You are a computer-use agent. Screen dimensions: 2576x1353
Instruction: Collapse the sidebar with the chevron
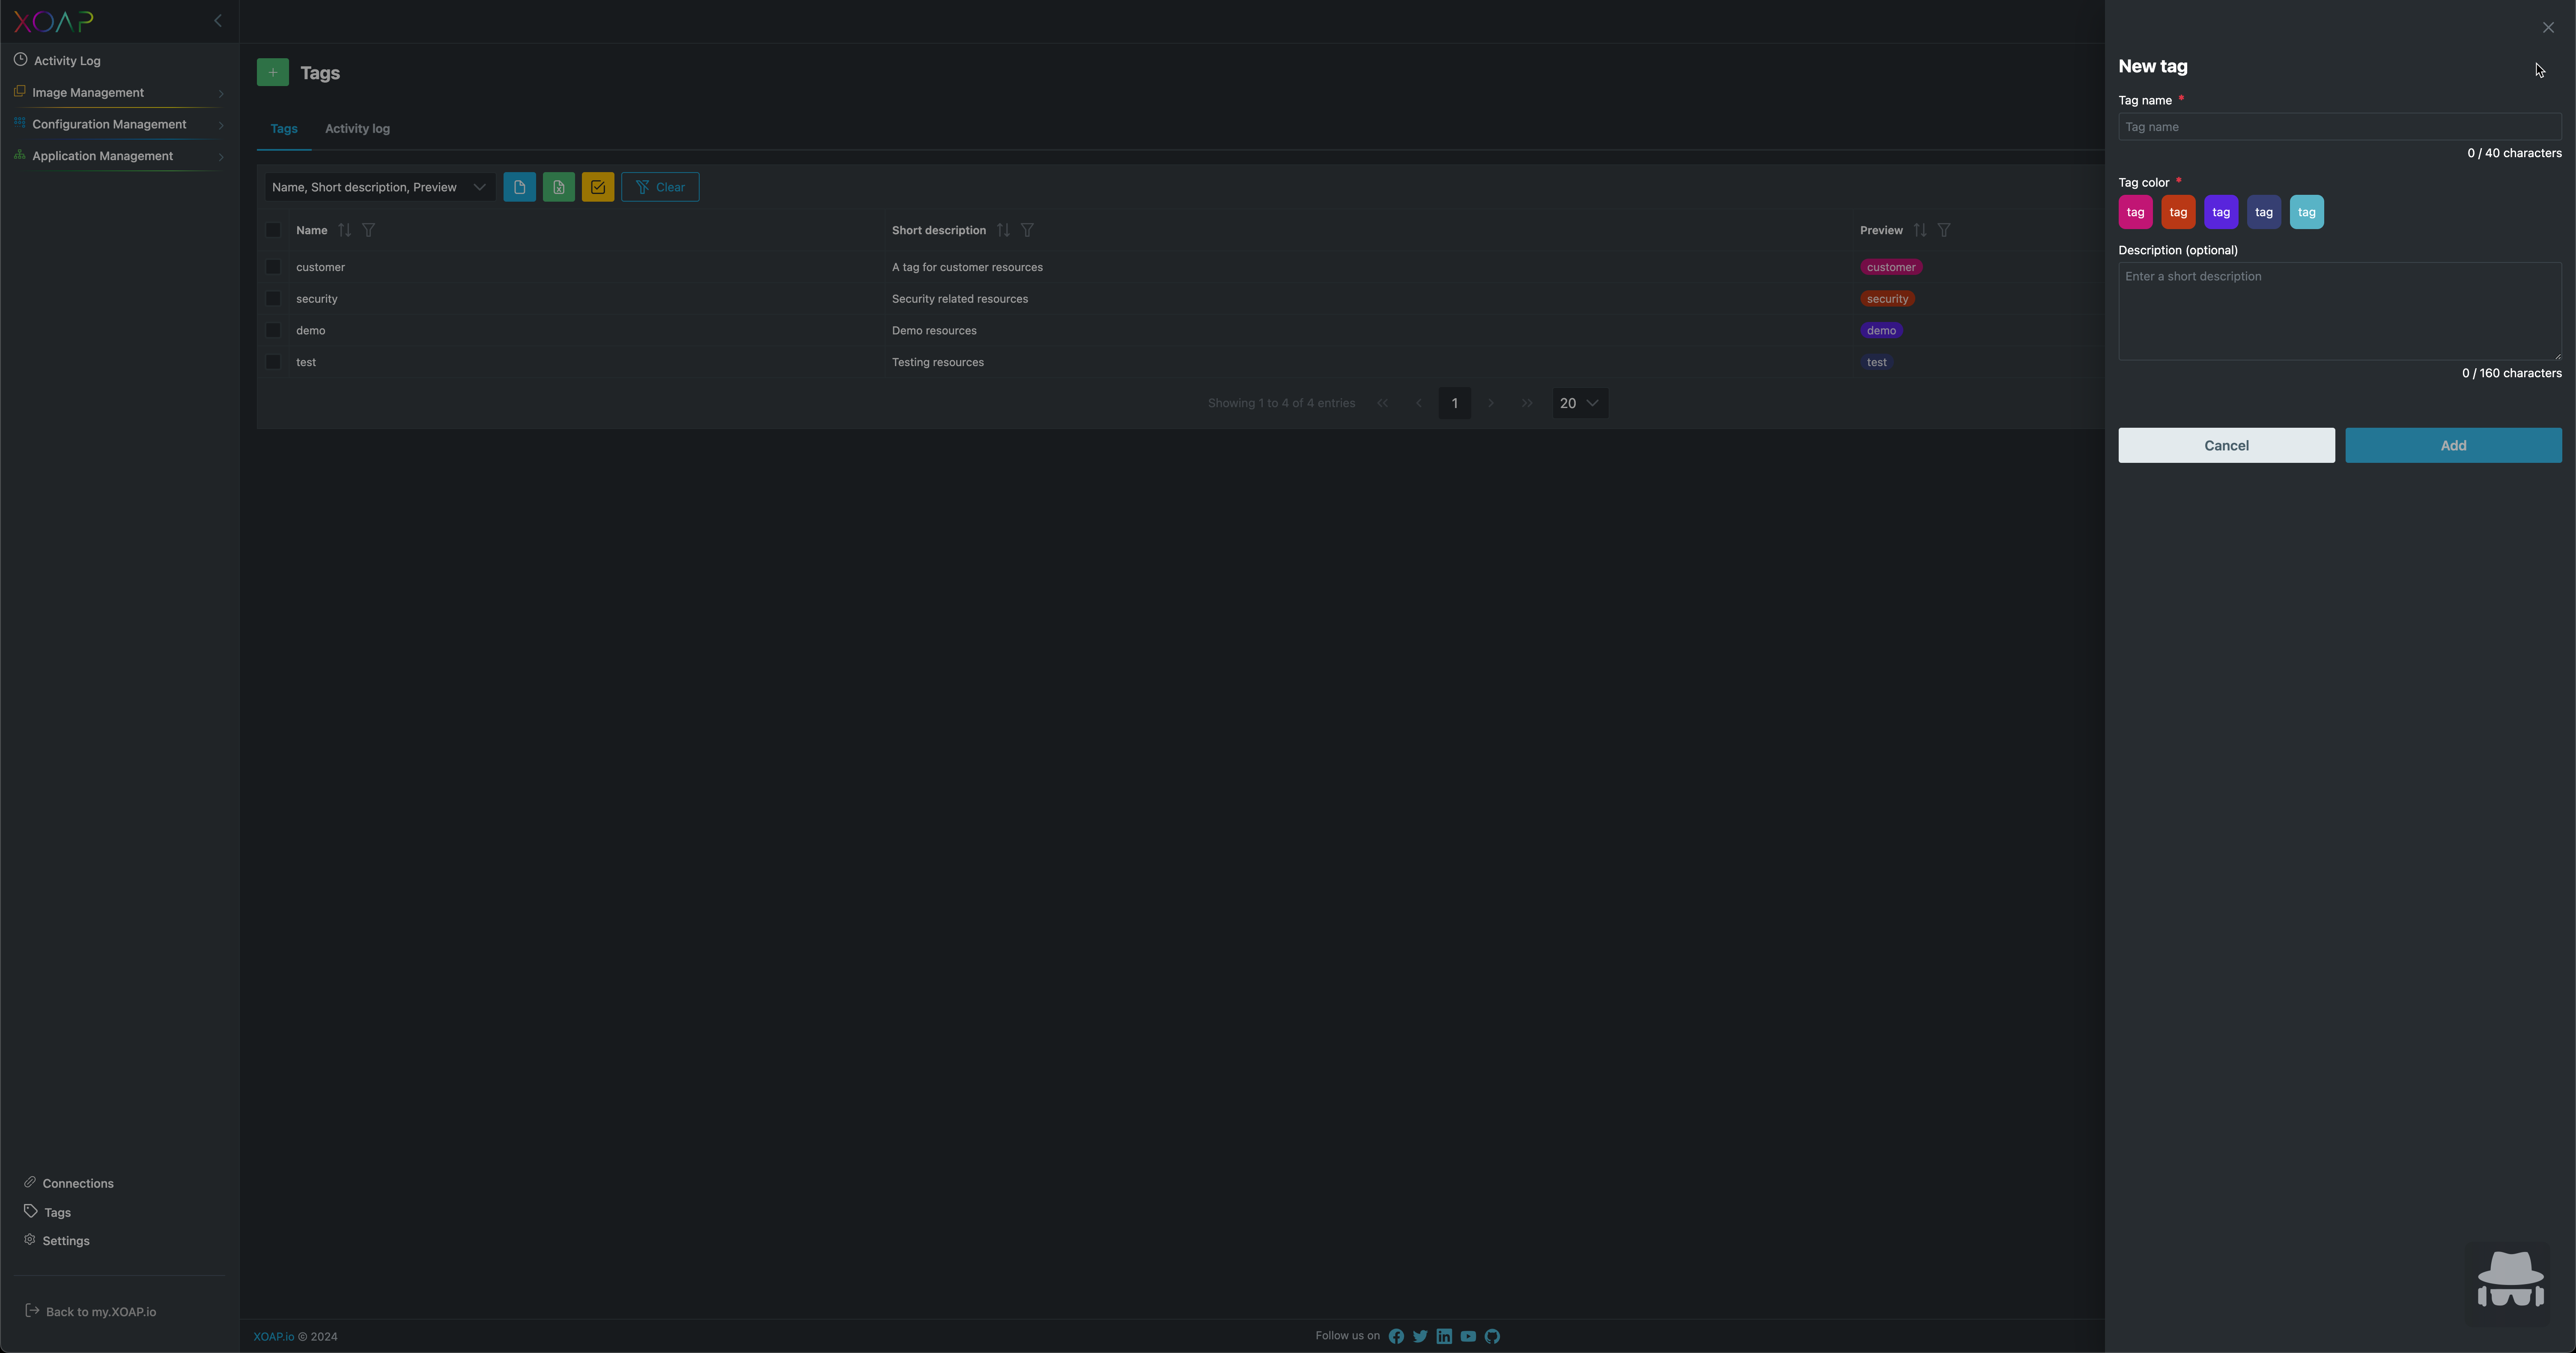click(x=218, y=21)
